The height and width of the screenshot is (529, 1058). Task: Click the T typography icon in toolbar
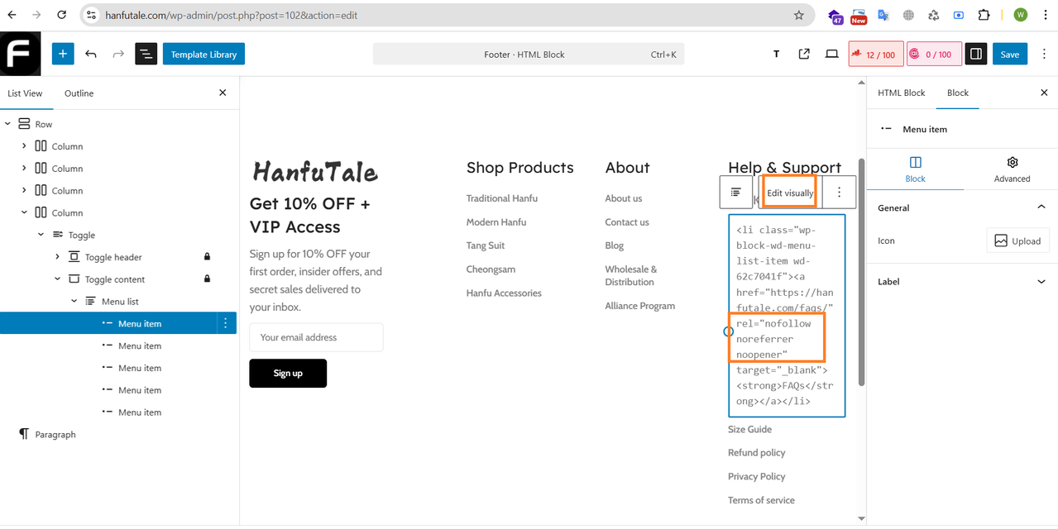[776, 55]
